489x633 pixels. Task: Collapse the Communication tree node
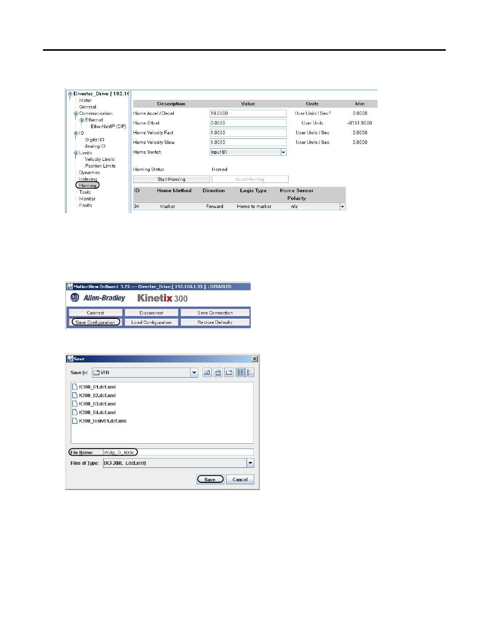[x=76, y=114]
